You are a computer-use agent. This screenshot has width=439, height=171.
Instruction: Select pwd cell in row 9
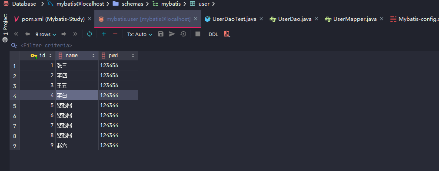pyautogui.click(x=118, y=145)
